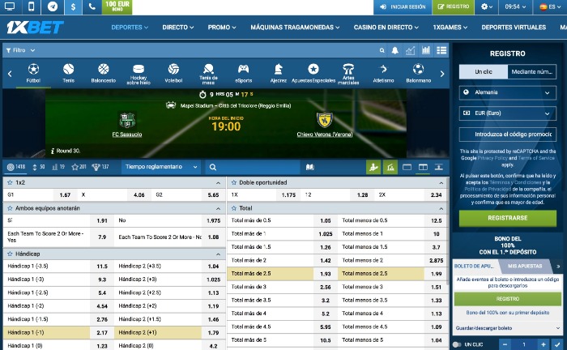
Task: Favorite the Total market star
Action: tap(234, 208)
